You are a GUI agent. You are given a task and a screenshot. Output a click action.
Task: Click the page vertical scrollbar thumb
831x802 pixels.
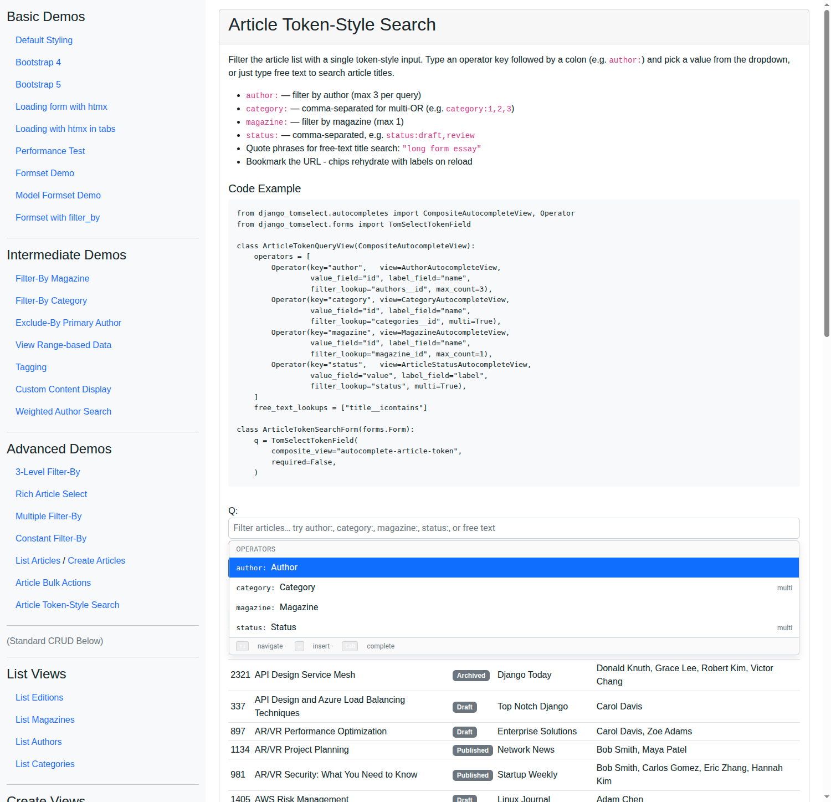[827, 173]
